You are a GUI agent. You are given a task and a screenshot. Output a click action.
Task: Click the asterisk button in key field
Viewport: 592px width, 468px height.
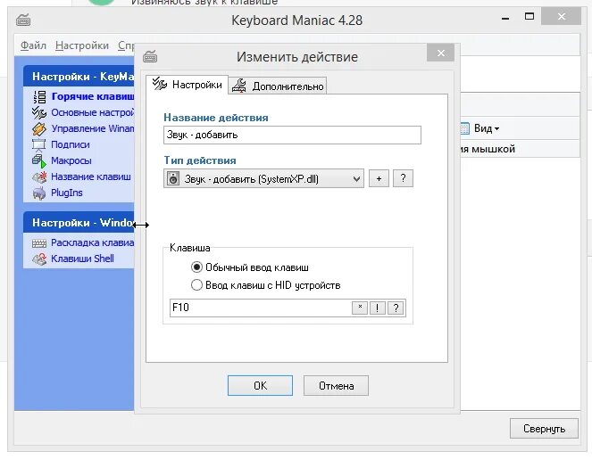pos(360,308)
